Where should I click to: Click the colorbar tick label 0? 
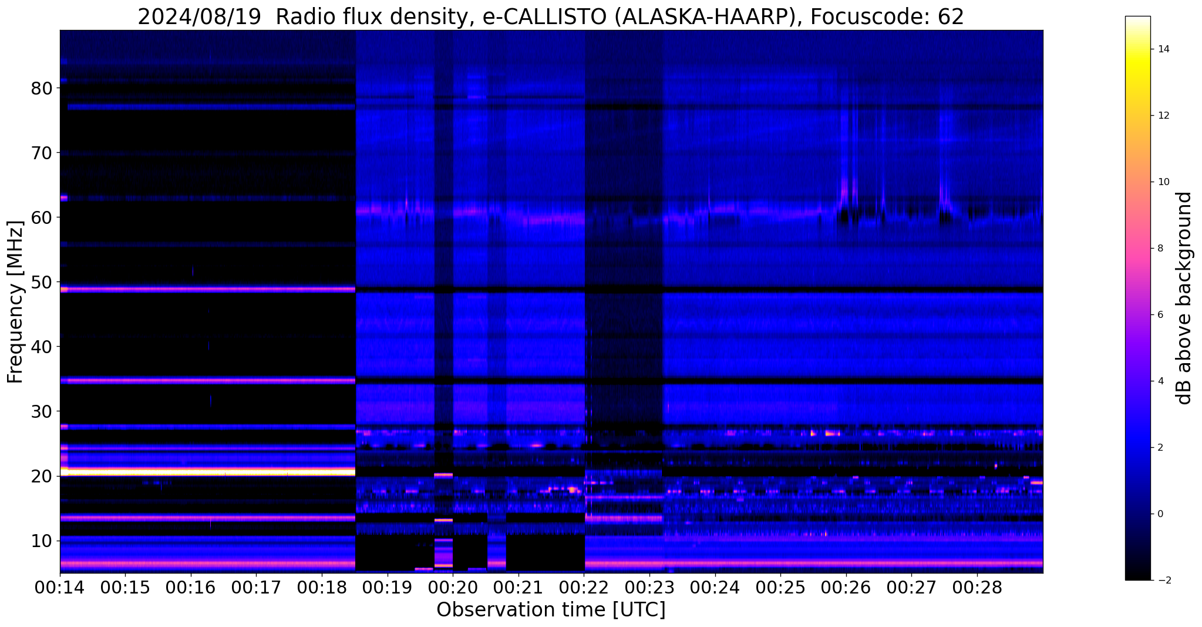[1160, 514]
